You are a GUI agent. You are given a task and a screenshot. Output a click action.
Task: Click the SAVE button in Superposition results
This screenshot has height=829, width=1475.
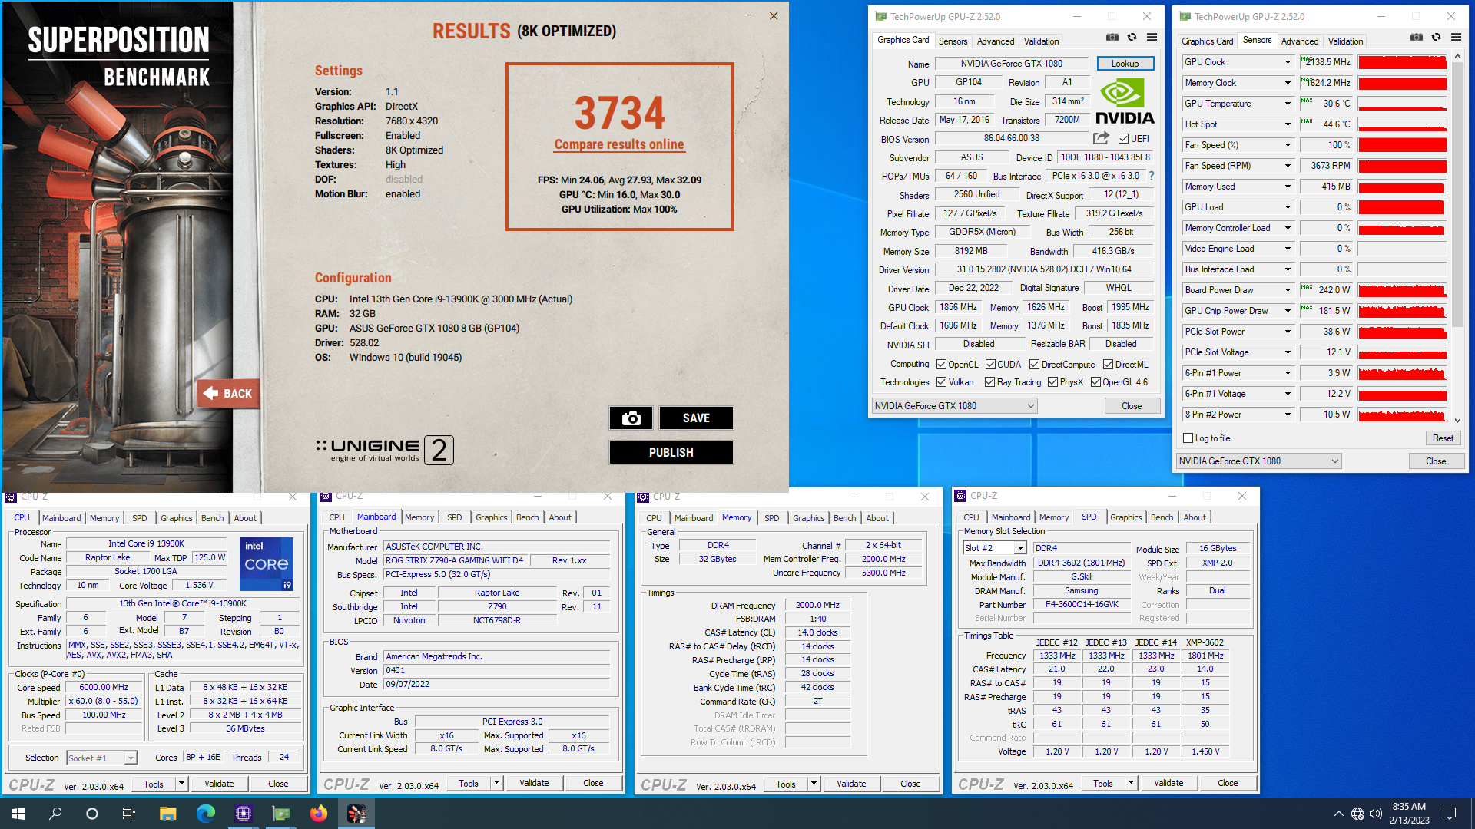pyautogui.click(x=696, y=418)
